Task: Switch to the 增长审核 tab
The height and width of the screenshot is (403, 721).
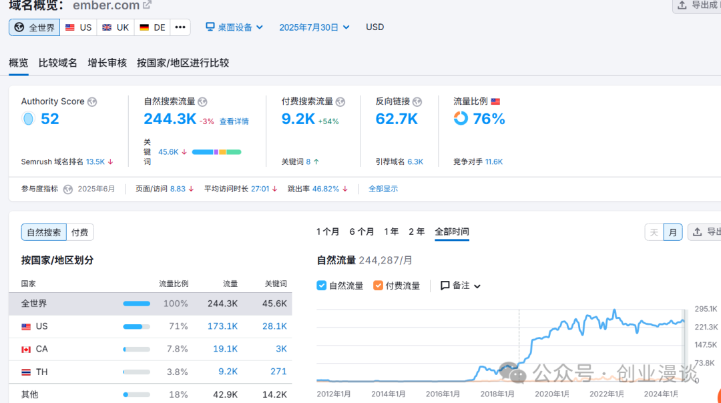Action: [x=107, y=63]
